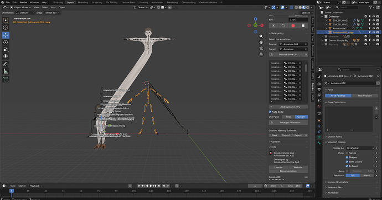The width and height of the screenshot is (382, 200).
Task: Activate the Rotate tool
Action: [6, 43]
